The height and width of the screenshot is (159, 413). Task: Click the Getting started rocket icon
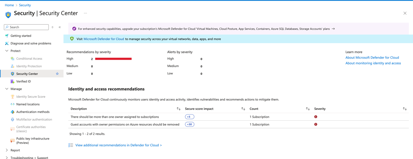(7, 36)
